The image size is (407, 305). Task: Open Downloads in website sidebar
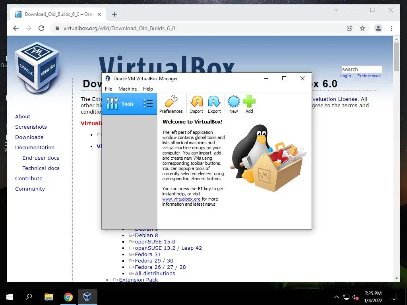click(29, 137)
